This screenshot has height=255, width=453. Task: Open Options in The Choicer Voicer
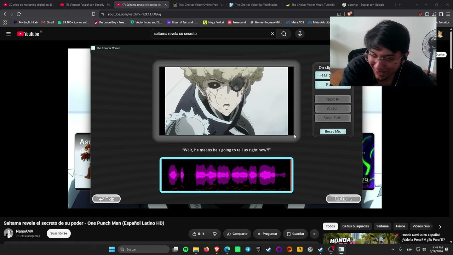pyautogui.click(x=343, y=199)
